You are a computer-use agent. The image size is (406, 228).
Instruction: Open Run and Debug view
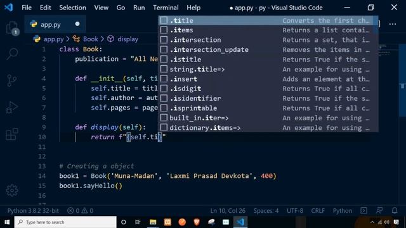pyautogui.click(x=11, y=108)
